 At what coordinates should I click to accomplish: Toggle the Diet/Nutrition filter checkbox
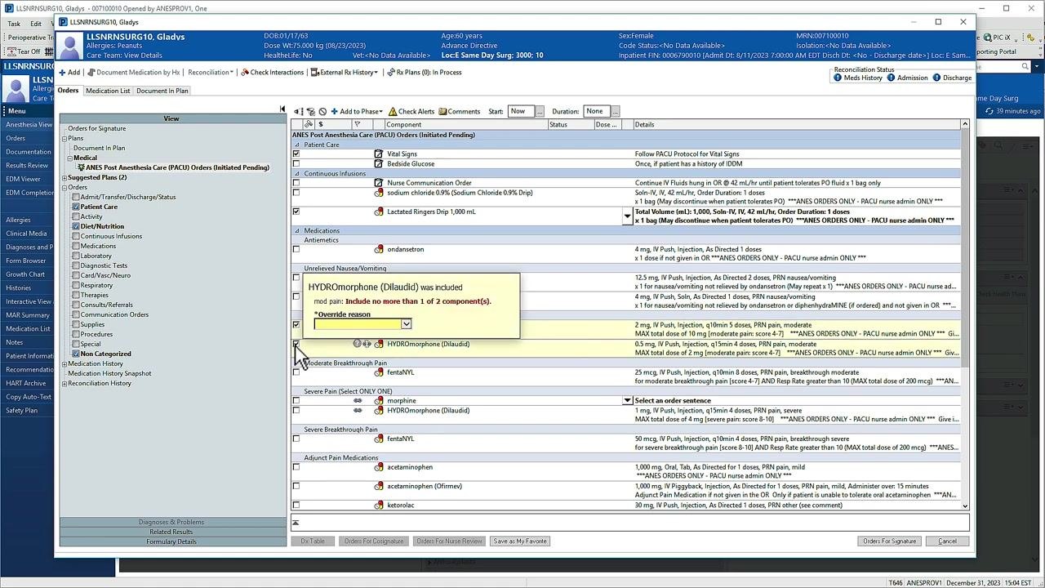pyautogui.click(x=76, y=226)
